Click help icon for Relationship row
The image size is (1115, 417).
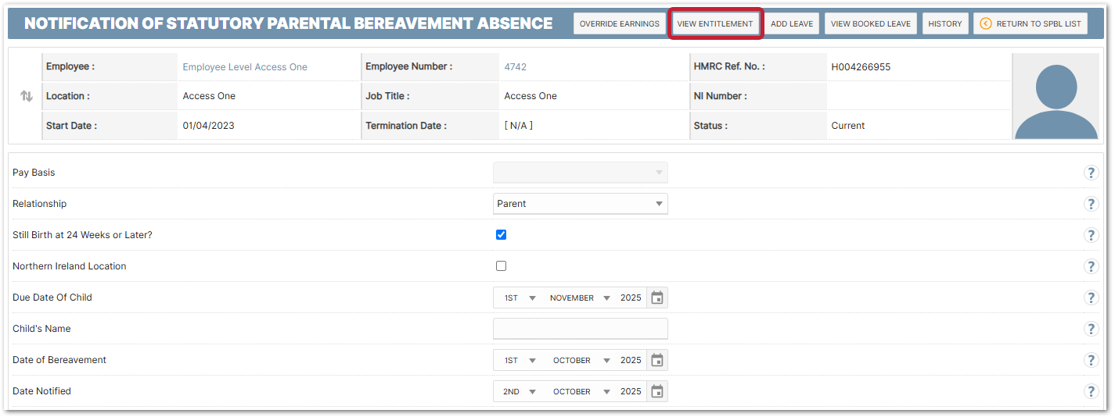[x=1091, y=204]
